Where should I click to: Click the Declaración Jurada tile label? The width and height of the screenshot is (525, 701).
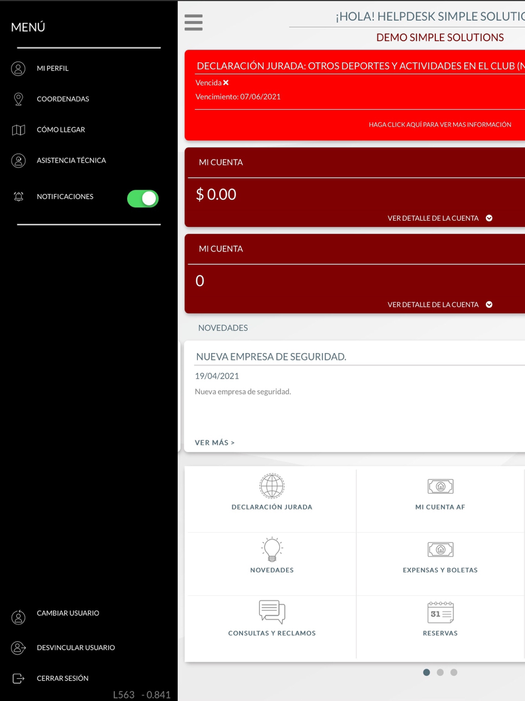pos(272,507)
